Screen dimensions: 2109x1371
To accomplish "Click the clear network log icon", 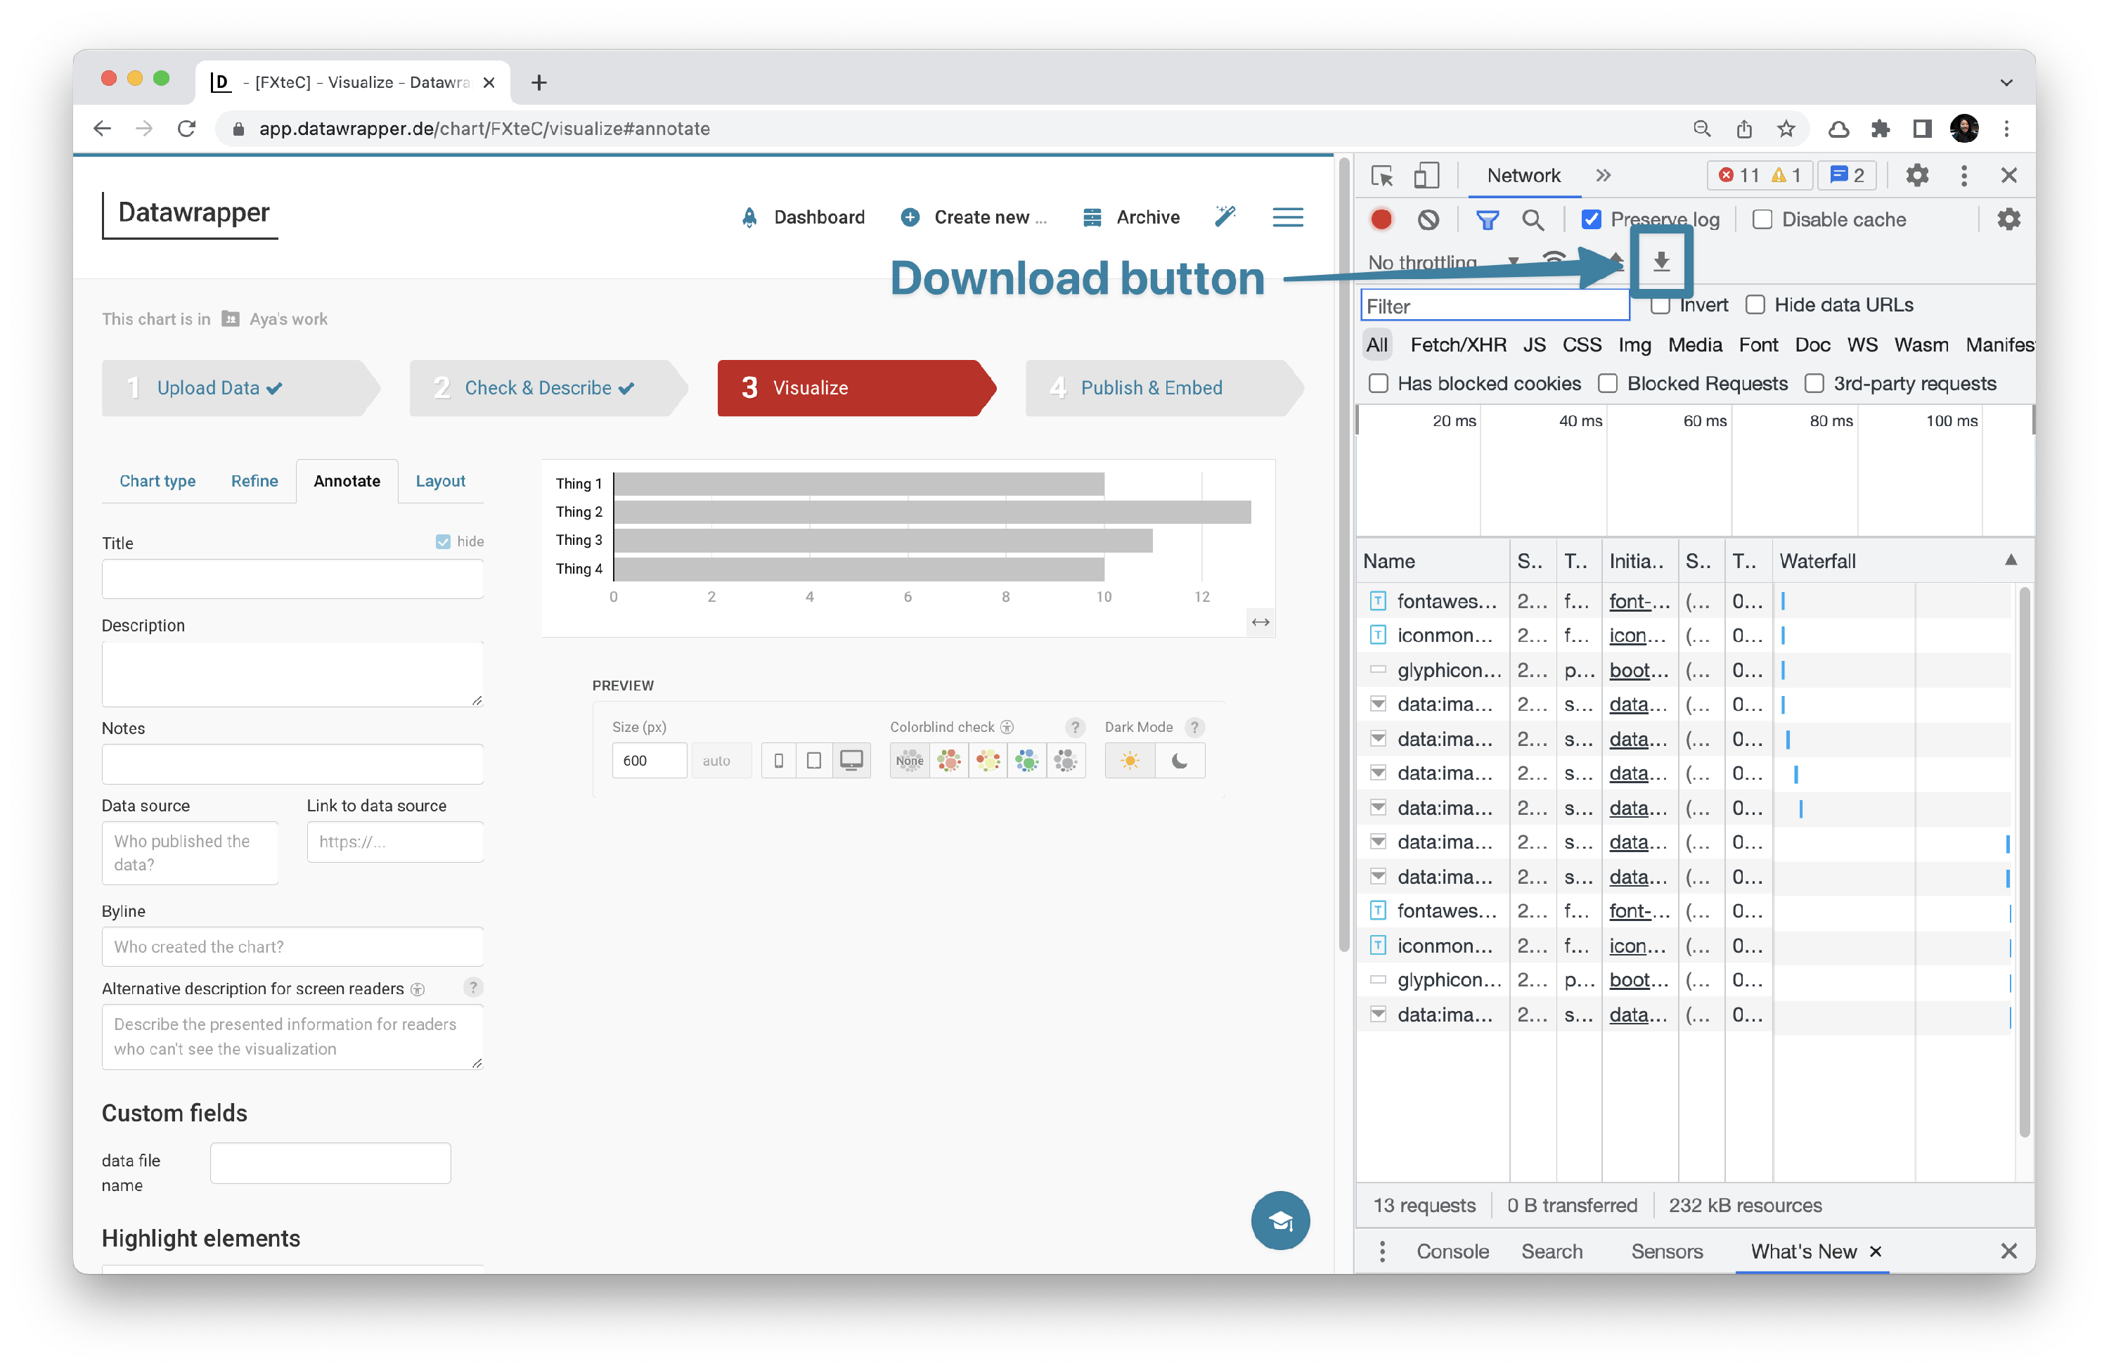I will (x=1428, y=219).
